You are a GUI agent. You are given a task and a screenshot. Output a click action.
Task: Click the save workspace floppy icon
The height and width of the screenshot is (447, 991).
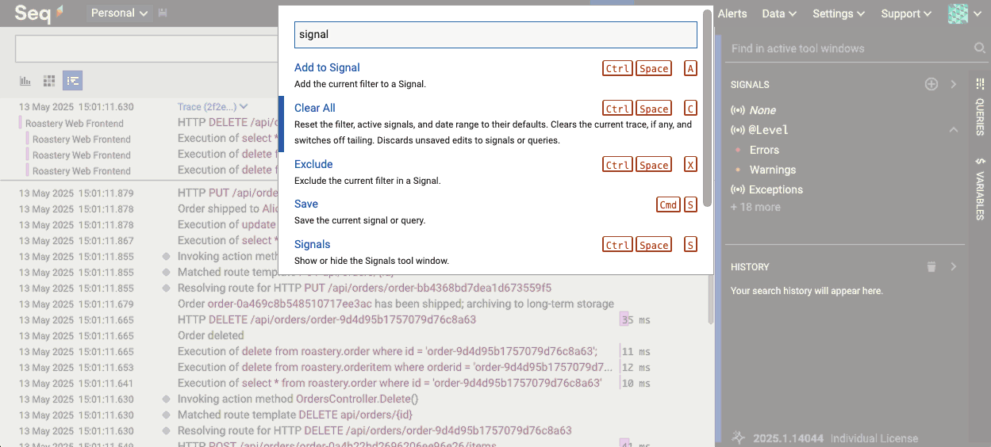click(163, 13)
